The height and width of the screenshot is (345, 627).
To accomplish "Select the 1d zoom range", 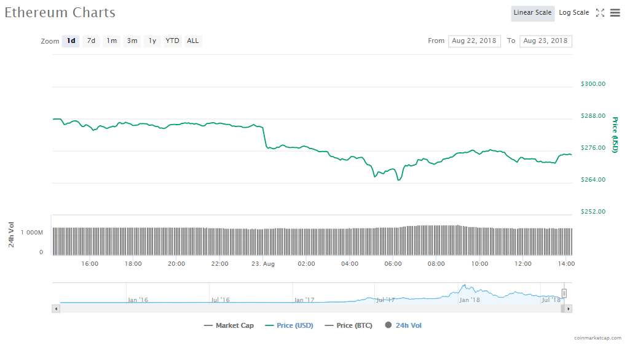I will [71, 41].
